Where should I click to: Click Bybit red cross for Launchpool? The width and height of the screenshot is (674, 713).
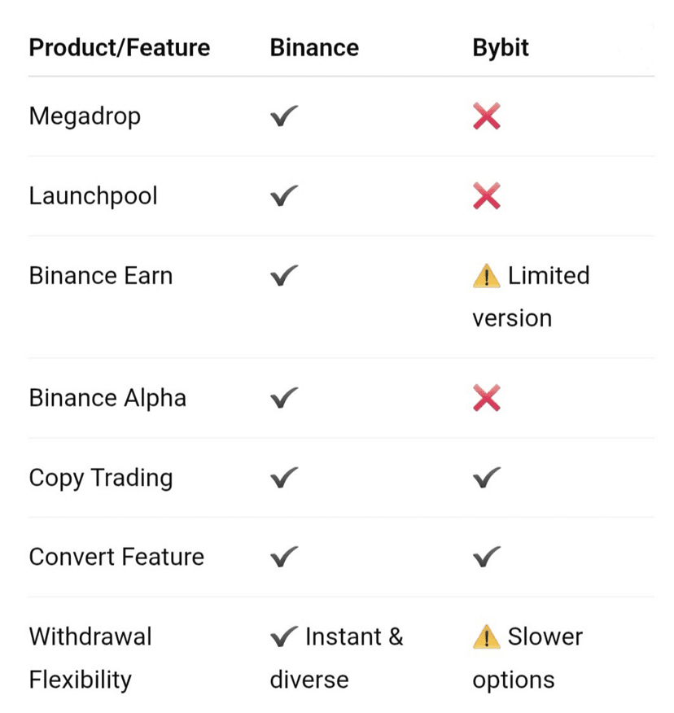[486, 196]
